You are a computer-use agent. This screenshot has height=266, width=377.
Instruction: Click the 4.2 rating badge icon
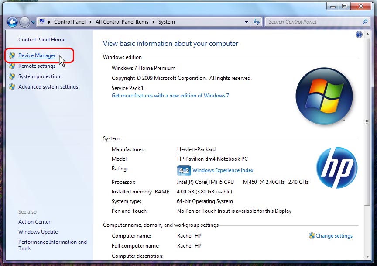click(x=184, y=170)
